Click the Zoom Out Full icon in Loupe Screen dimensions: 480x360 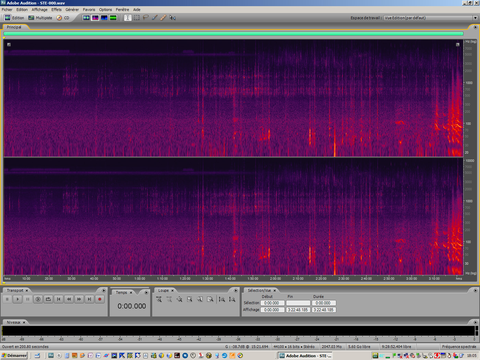(x=179, y=299)
